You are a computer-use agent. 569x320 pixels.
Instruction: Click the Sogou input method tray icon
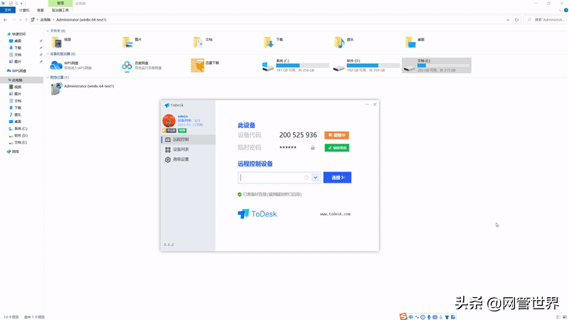tap(403, 316)
